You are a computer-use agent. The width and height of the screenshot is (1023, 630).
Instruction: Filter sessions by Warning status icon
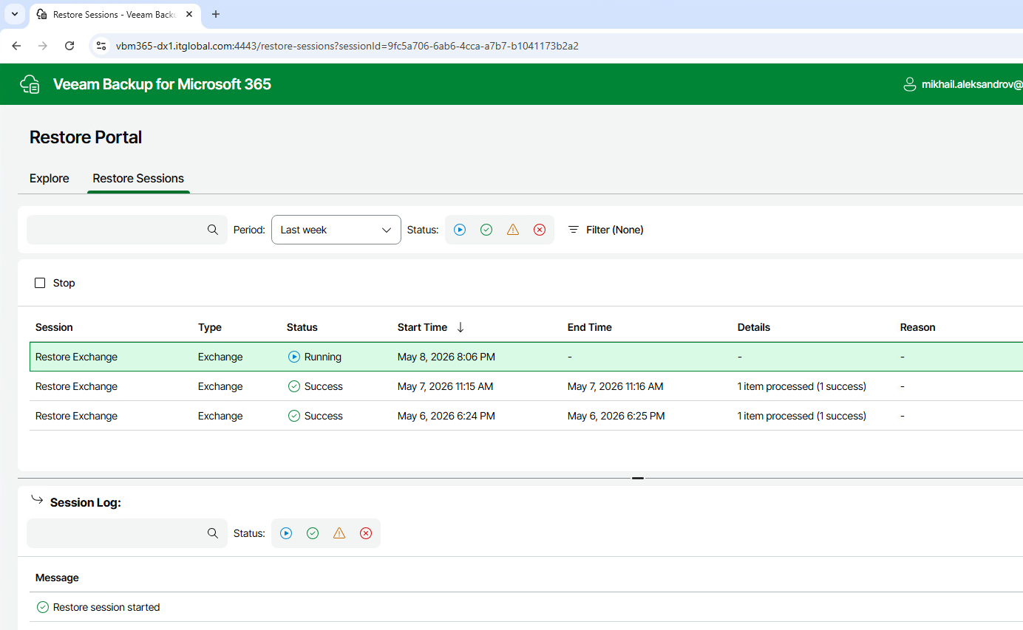tap(513, 230)
